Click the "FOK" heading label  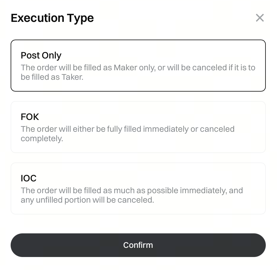pos(30,117)
